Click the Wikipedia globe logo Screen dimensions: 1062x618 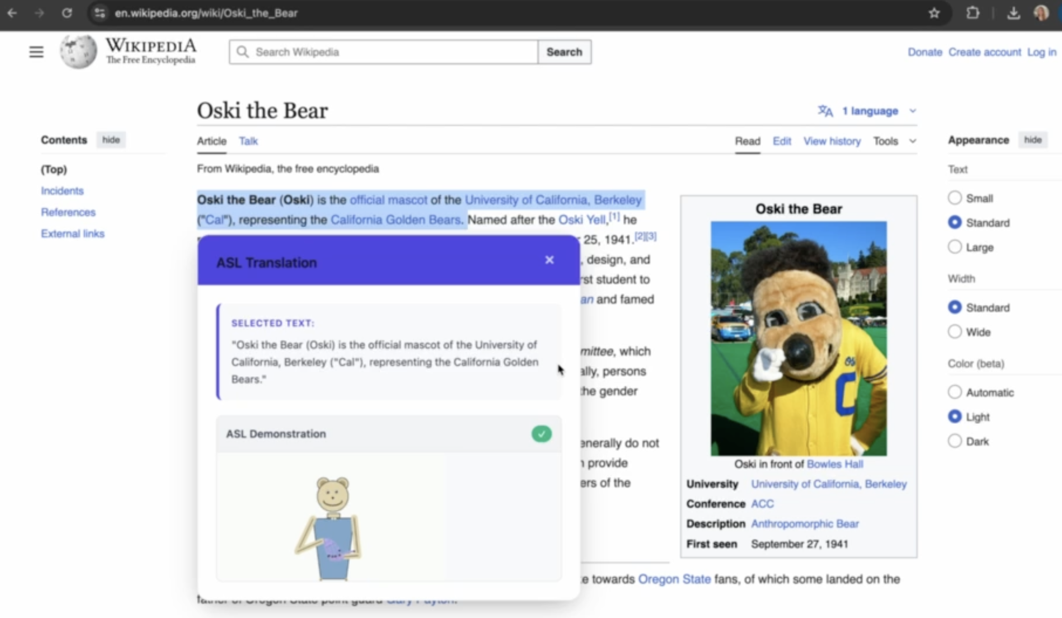pos(78,51)
